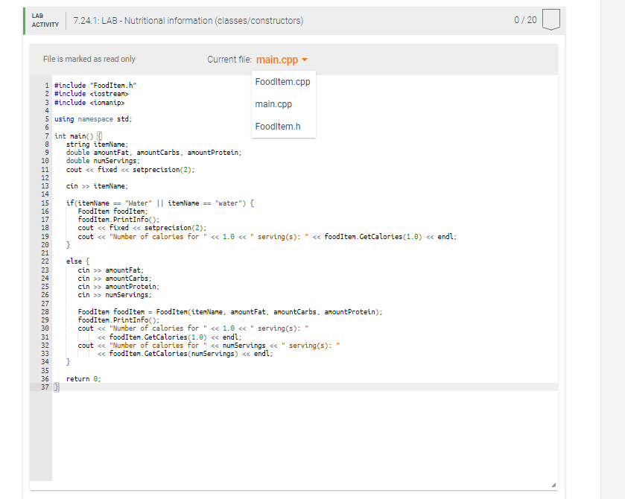Click the 'cin >> itemName;' line
625x499 pixels.
click(98, 186)
